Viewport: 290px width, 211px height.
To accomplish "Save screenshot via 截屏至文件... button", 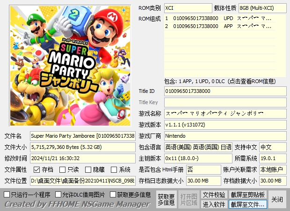I will tap(248, 204).
